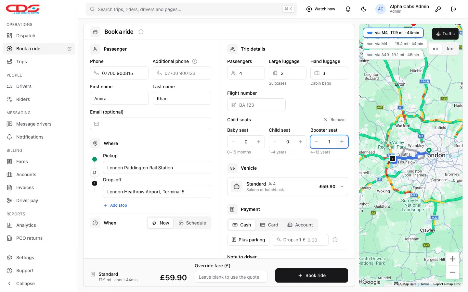
Task: Increase the Booster seat count
Action: pyautogui.click(x=342, y=142)
